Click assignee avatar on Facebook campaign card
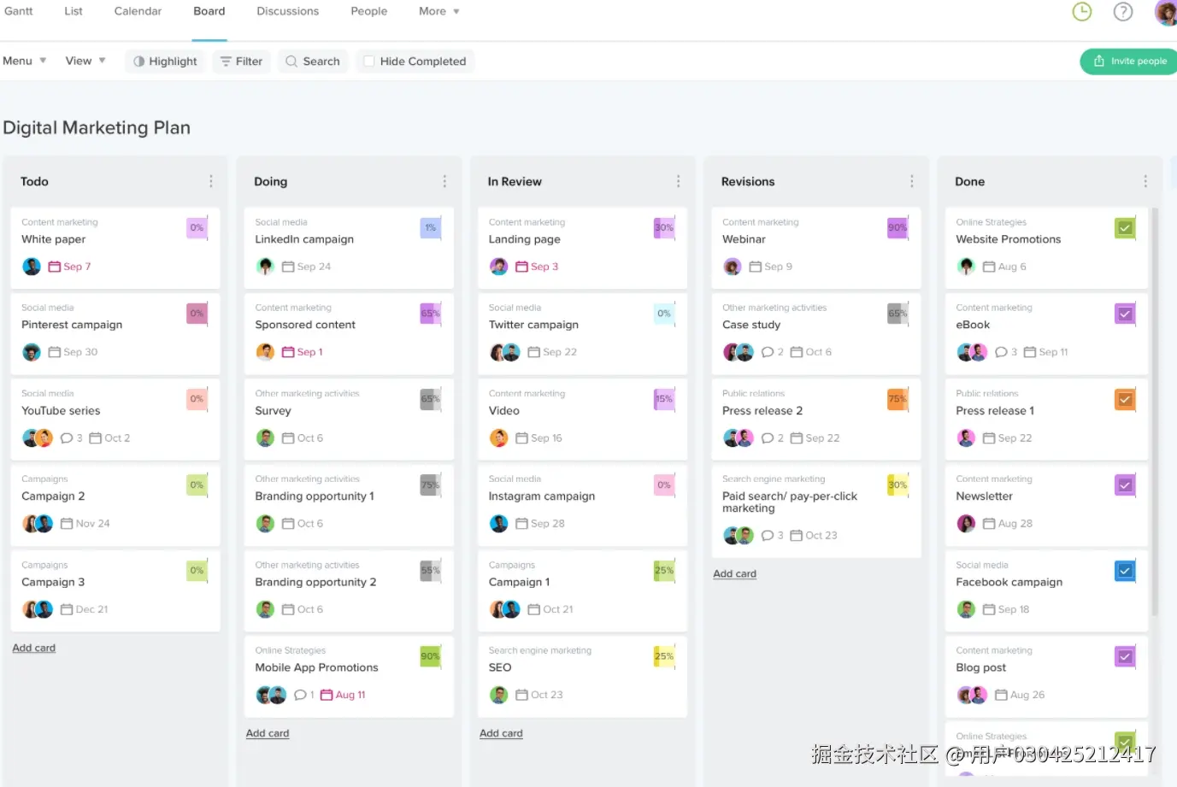The height and width of the screenshot is (787, 1177). 967,609
